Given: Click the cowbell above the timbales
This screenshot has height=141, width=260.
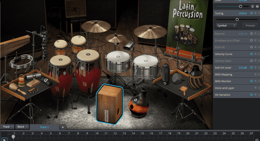Looking at the screenshot, I should pos(128,45).
